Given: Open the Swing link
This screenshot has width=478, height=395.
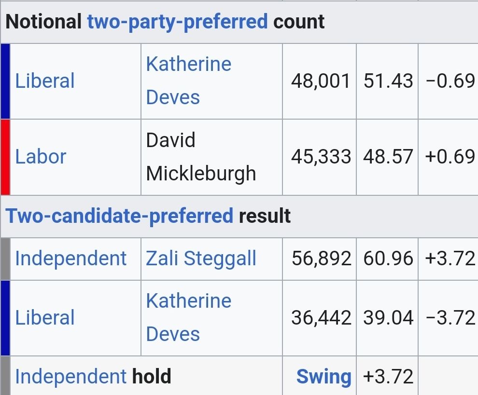Looking at the screenshot, I should click(324, 377).
